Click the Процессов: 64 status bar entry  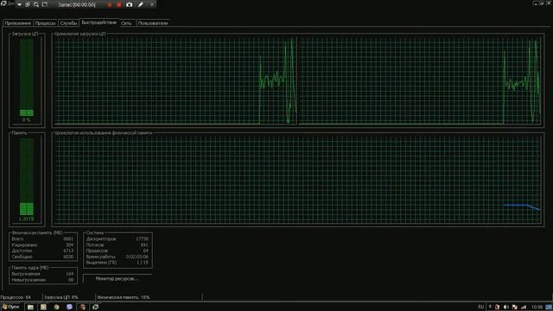pos(16,297)
